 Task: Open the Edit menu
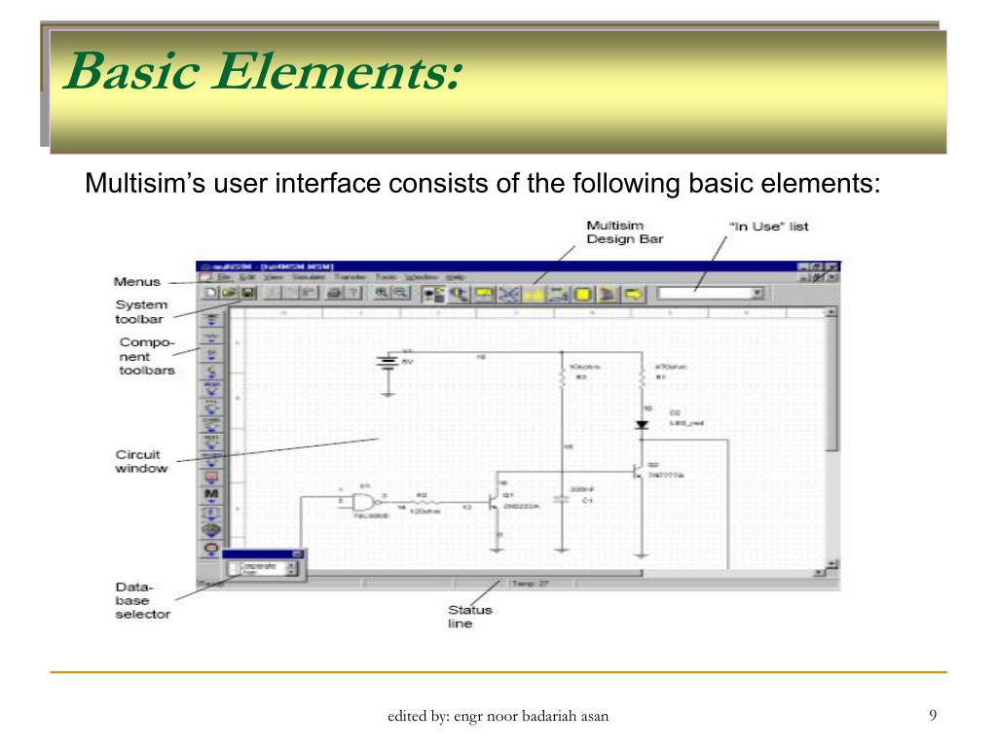(x=247, y=277)
